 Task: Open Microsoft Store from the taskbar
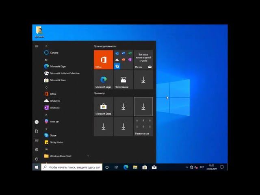[x=145, y=167]
